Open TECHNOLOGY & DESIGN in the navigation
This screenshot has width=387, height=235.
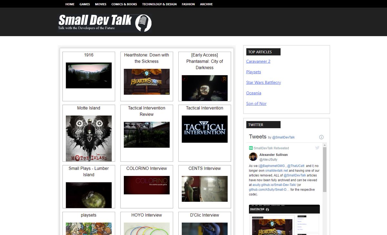click(x=159, y=4)
